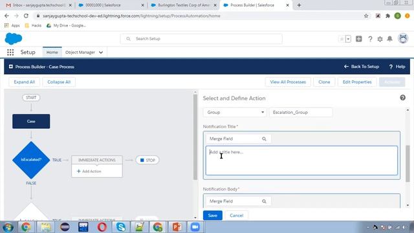
Task: Open the Group recipient type dropdown
Action: point(235,112)
